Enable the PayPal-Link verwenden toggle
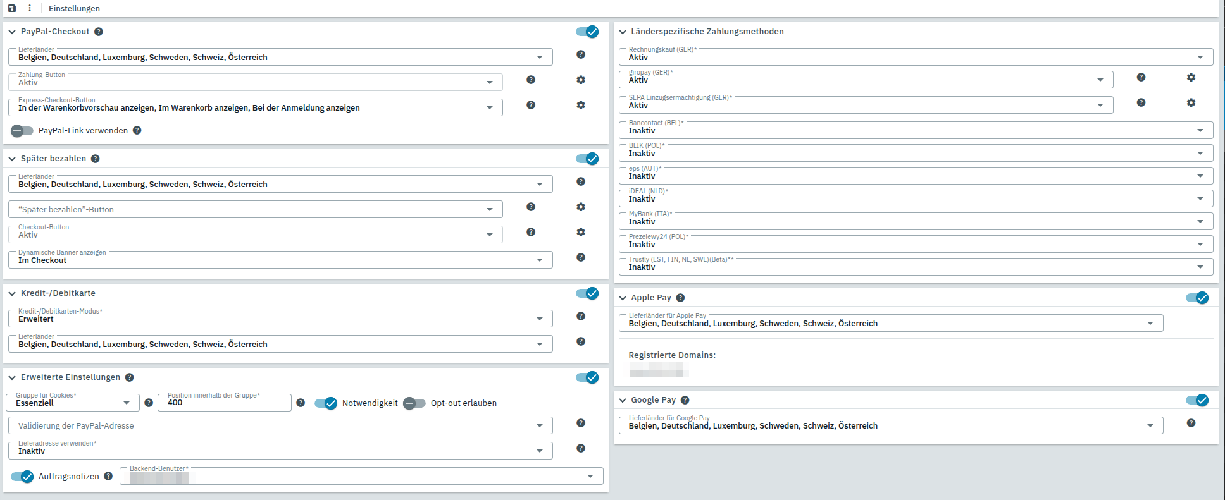 click(x=22, y=131)
